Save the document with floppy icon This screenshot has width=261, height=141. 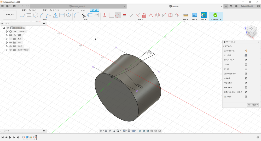[x=14, y=6]
